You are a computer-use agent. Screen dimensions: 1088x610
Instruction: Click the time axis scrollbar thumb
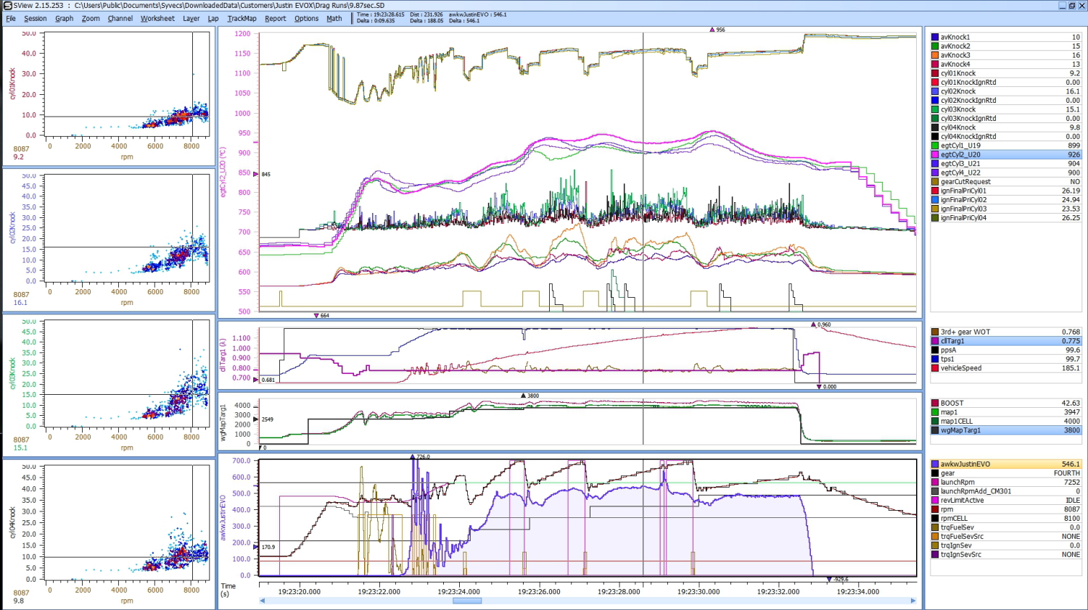pyautogui.click(x=467, y=601)
